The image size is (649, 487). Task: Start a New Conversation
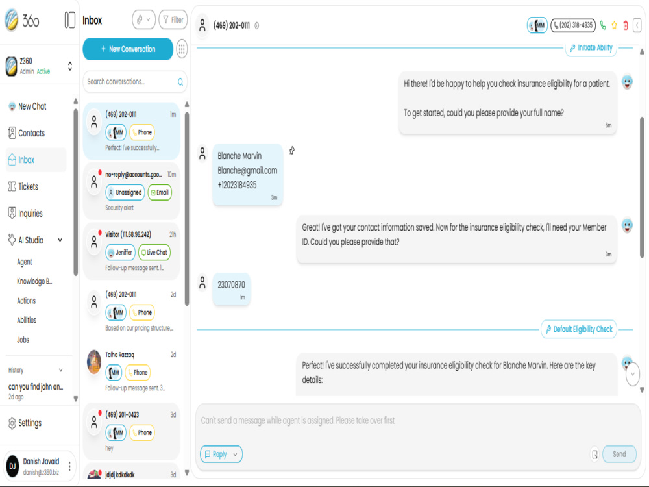coord(128,49)
